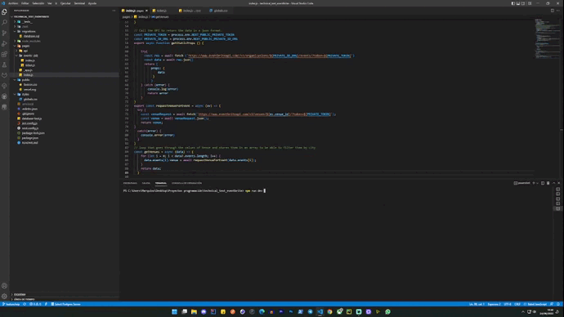
Task: Click the editor minimap
Action: pyautogui.click(x=547, y=39)
